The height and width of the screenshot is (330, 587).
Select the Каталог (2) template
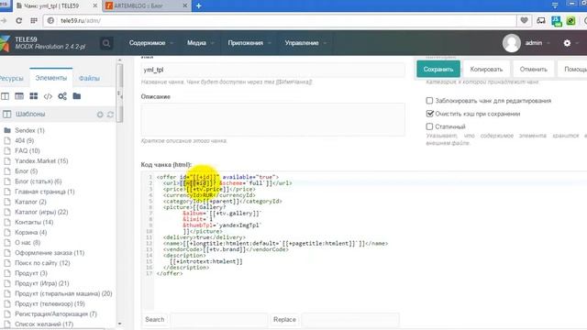click(x=30, y=202)
